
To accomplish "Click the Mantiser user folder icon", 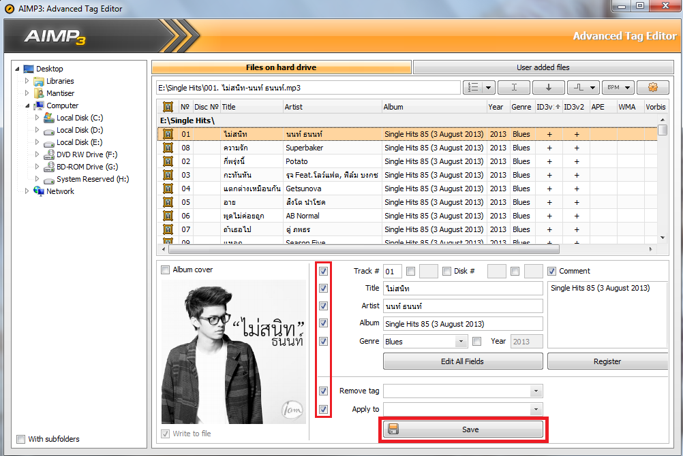I will (x=40, y=93).
